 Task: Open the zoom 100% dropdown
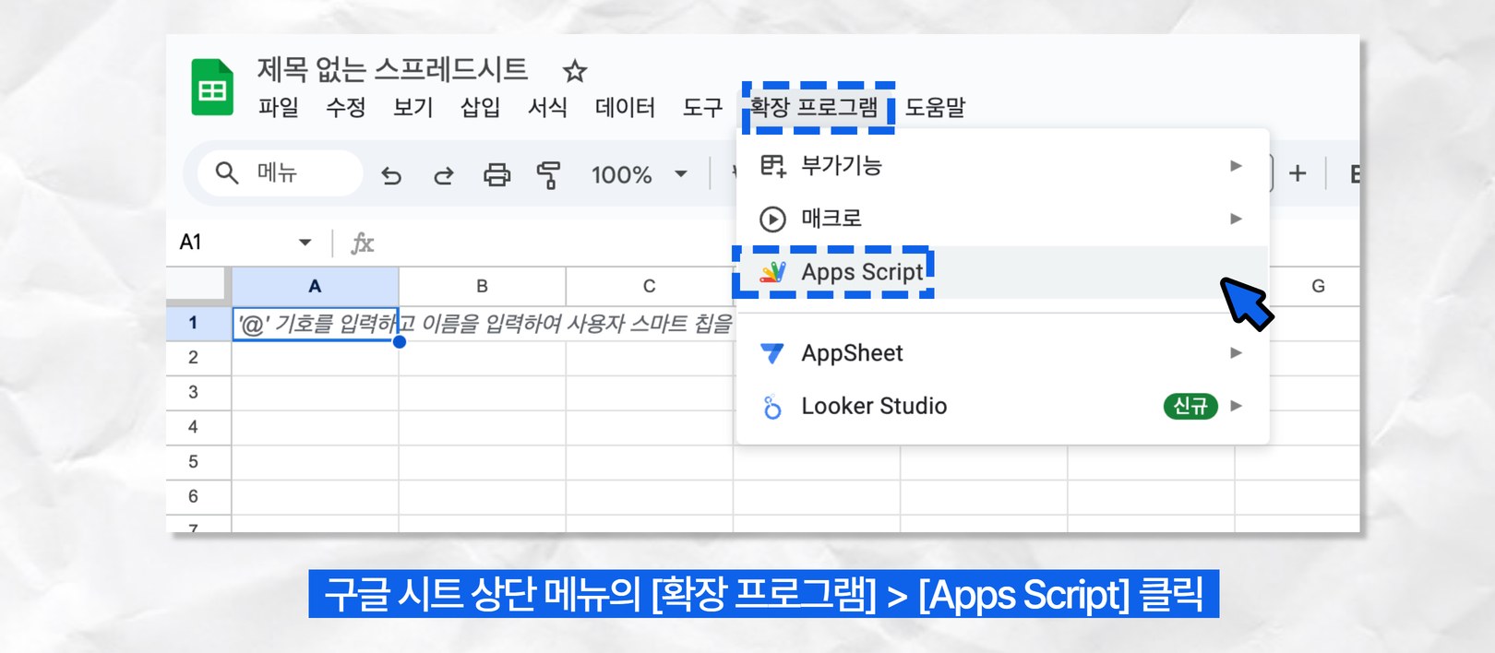tap(640, 174)
